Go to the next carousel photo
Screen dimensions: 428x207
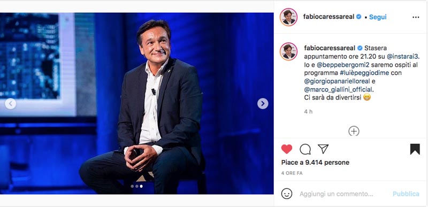point(263,104)
